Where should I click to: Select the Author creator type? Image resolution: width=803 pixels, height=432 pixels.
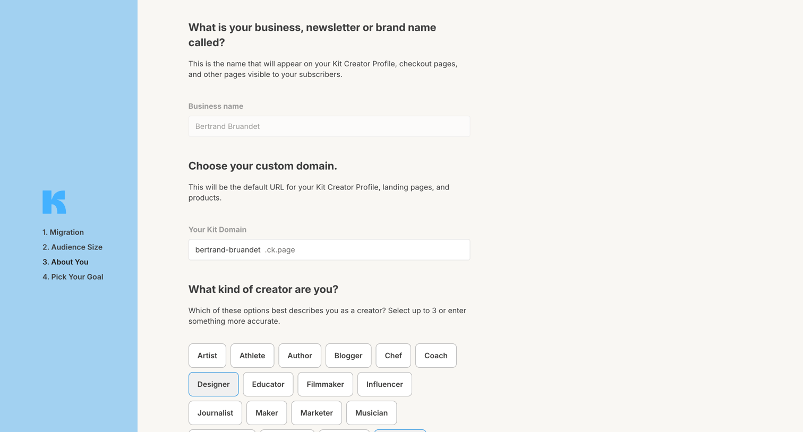click(x=300, y=356)
